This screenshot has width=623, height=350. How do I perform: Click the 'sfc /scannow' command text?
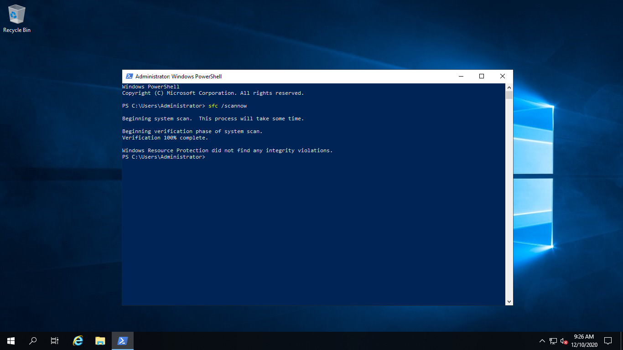pos(228,106)
